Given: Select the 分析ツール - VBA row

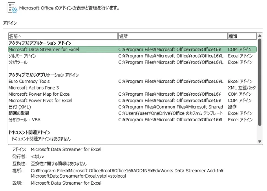Looking at the screenshot, I should point(132,120).
